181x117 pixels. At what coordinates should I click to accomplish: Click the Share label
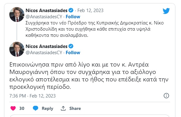(x=75, y=108)
